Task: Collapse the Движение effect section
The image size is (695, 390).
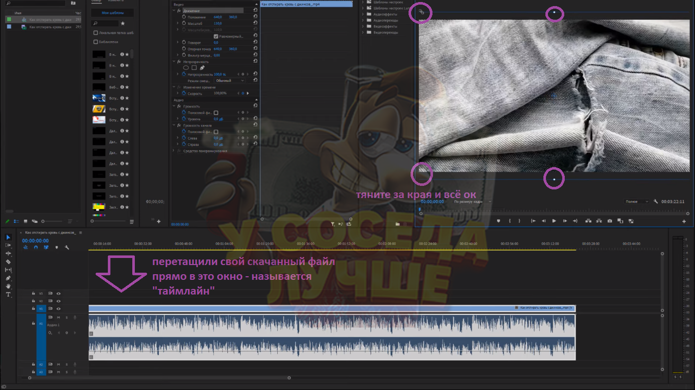Action: (x=173, y=11)
